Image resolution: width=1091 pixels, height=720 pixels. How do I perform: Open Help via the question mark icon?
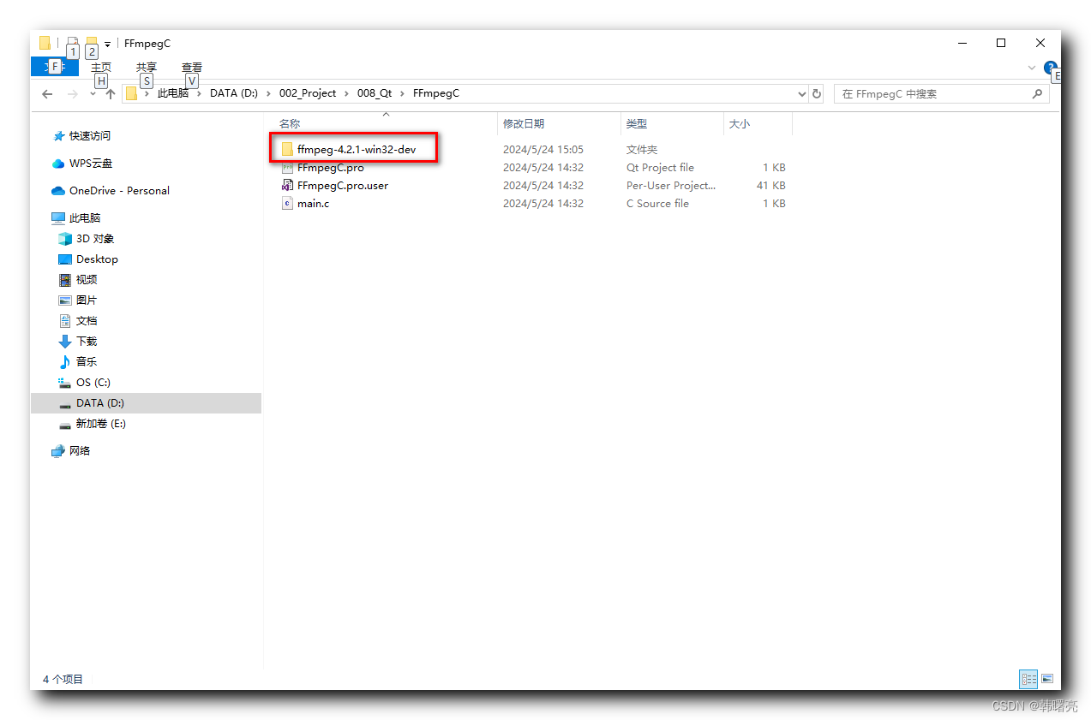coord(1050,68)
